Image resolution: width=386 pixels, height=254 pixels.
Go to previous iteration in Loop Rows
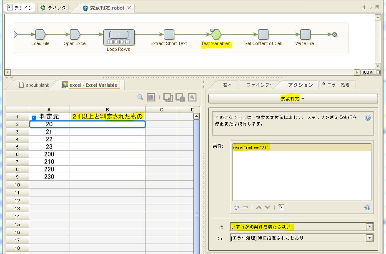pyautogui.click(x=116, y=42)
